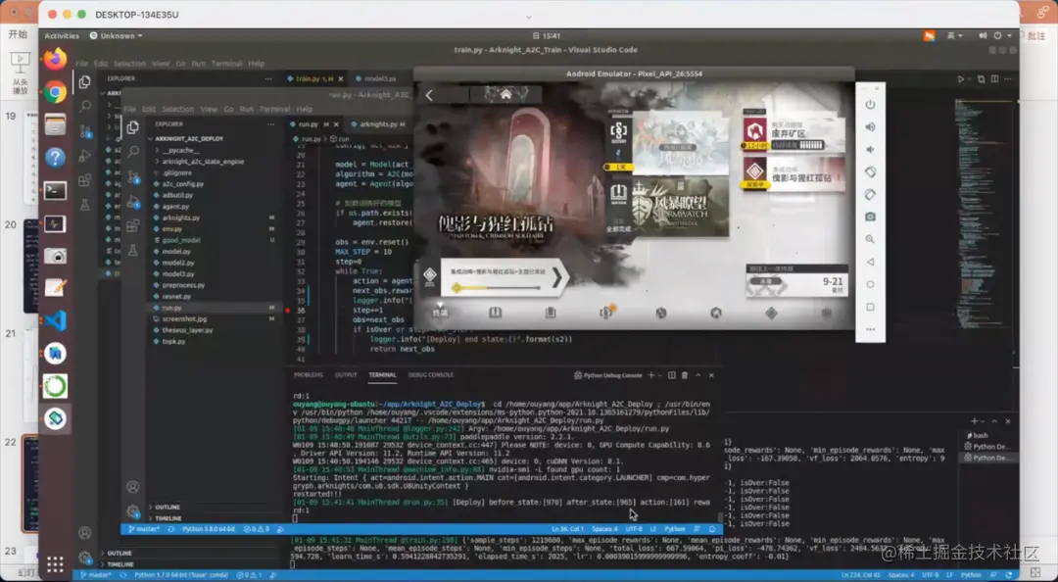Click the terminal scrollbar in the Deploy window
This screenshot has width=1058, height=582.
click(720, 518)
